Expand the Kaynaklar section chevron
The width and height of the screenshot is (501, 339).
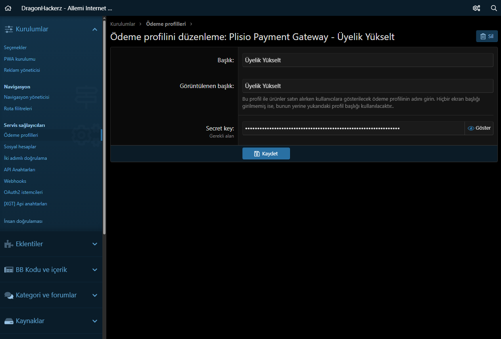click(94, 321)
